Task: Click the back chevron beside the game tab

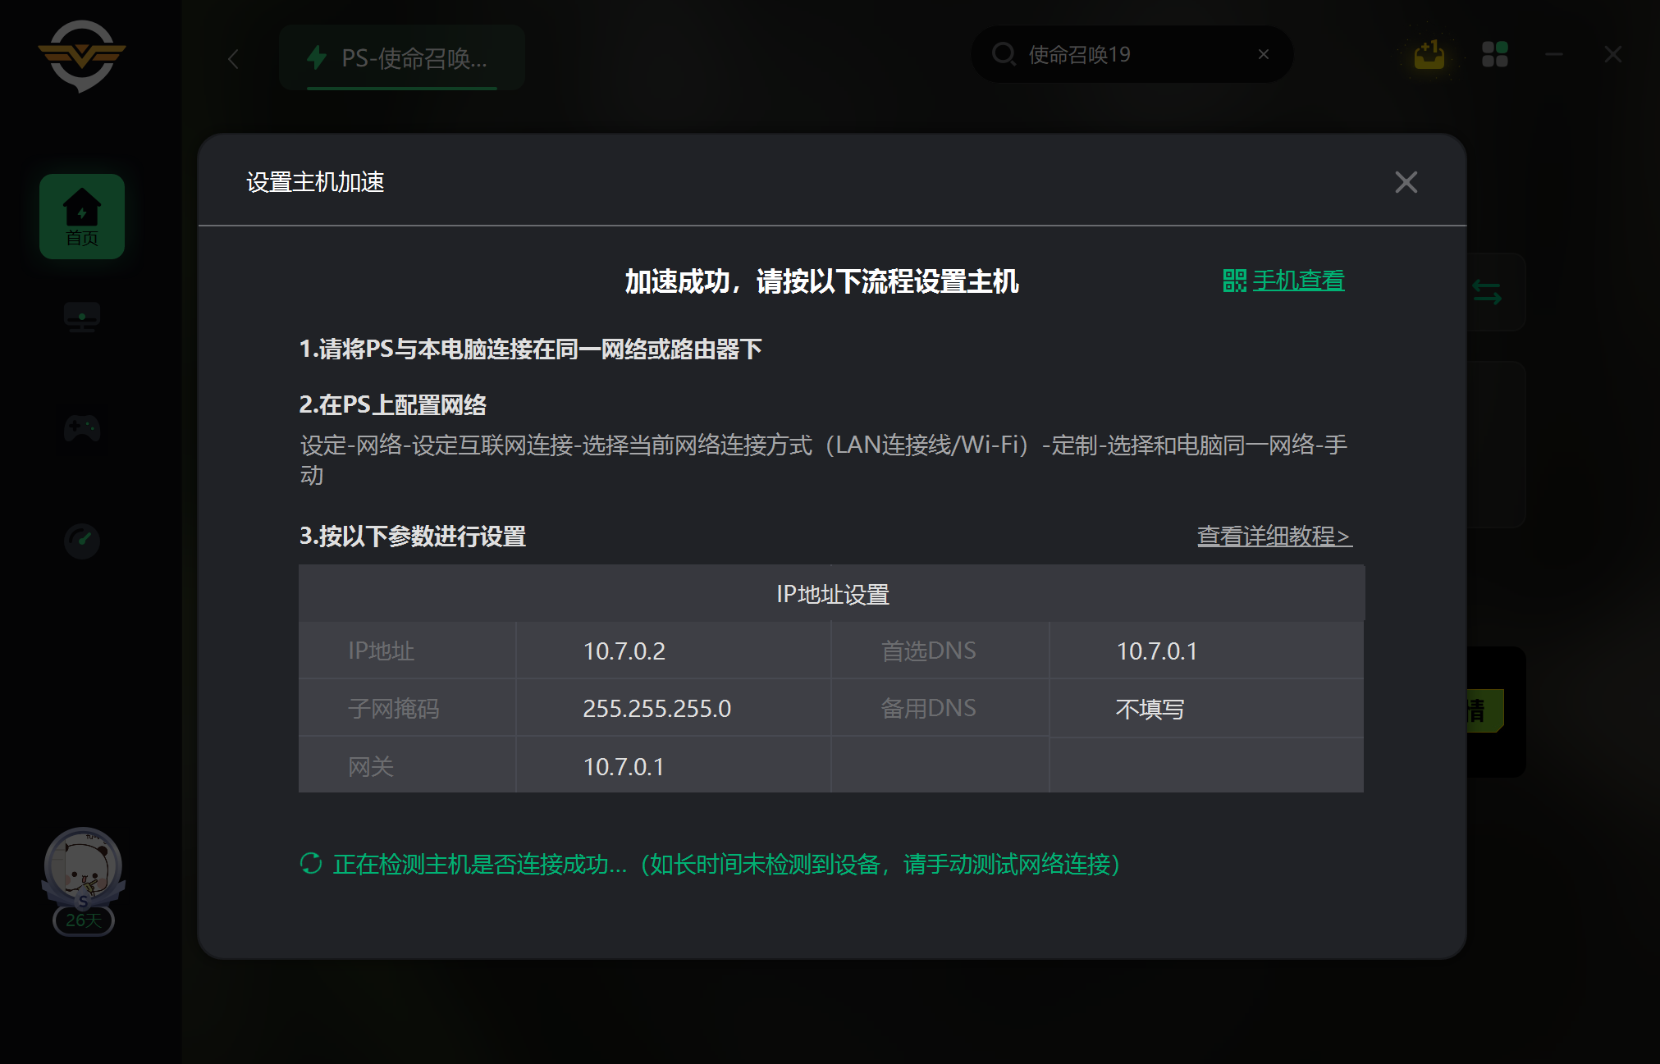Action: pyautogui.click(x=234, y=58)
